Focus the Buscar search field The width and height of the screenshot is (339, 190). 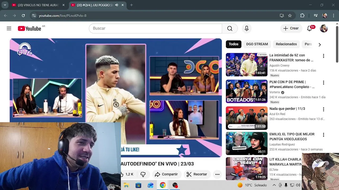[x=155, y=28]
